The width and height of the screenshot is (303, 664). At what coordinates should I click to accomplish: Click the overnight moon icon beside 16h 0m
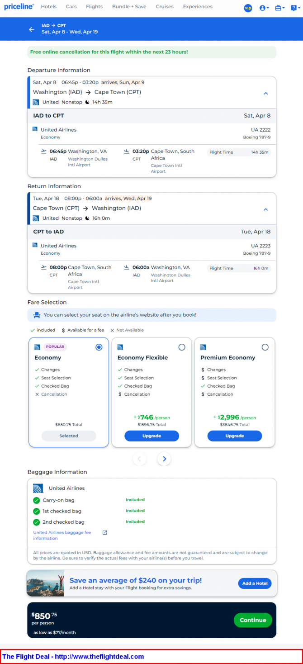[x=88, y=218]
